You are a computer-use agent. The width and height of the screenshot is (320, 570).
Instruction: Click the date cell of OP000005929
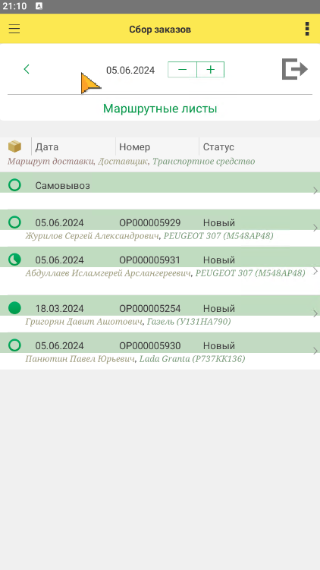pyautogui.click(x=59, y=223)
